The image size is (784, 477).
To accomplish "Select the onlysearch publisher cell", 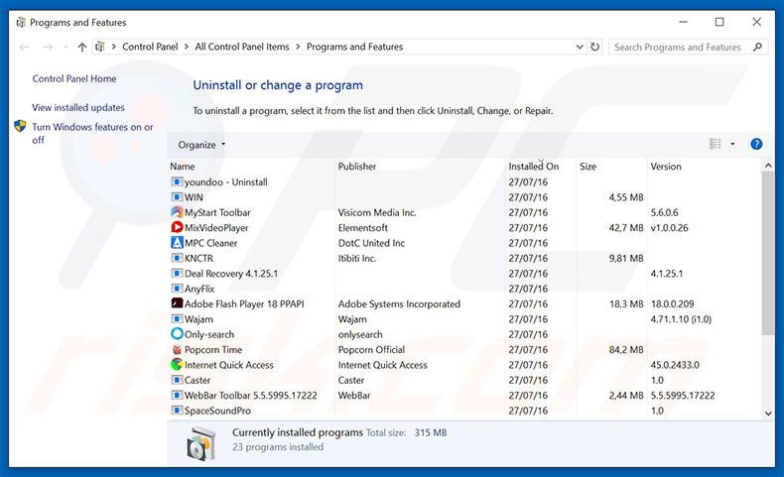I will point(360,334).
